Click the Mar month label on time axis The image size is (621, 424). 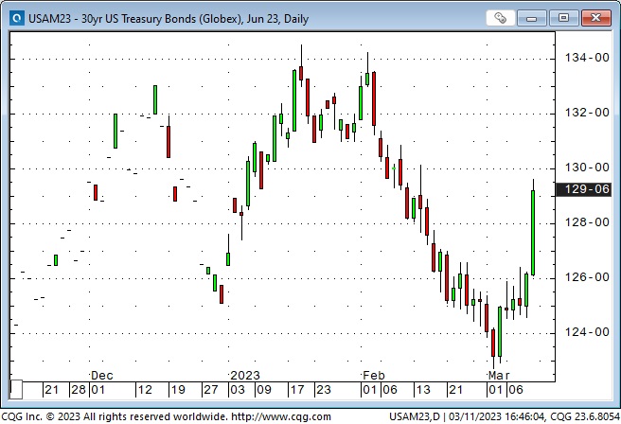point(499,376)
